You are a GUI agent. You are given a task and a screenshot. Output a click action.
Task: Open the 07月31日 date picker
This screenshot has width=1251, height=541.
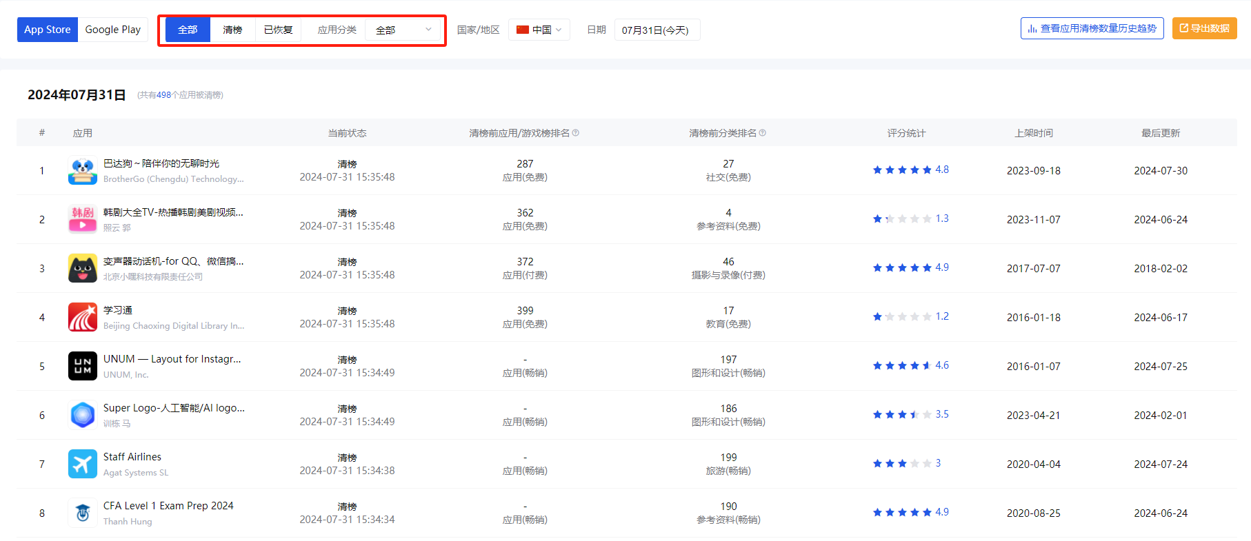[x=656, y=30]
